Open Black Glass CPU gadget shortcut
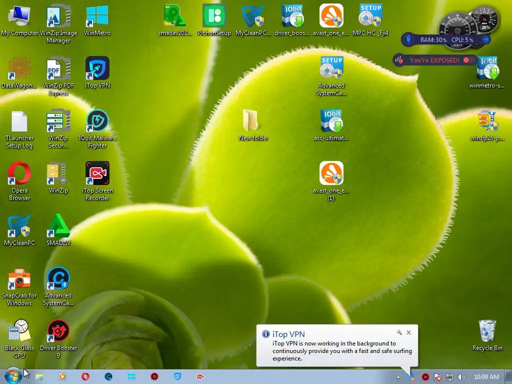512x384 pixels. pyautogui.click(x=19, y=339)
